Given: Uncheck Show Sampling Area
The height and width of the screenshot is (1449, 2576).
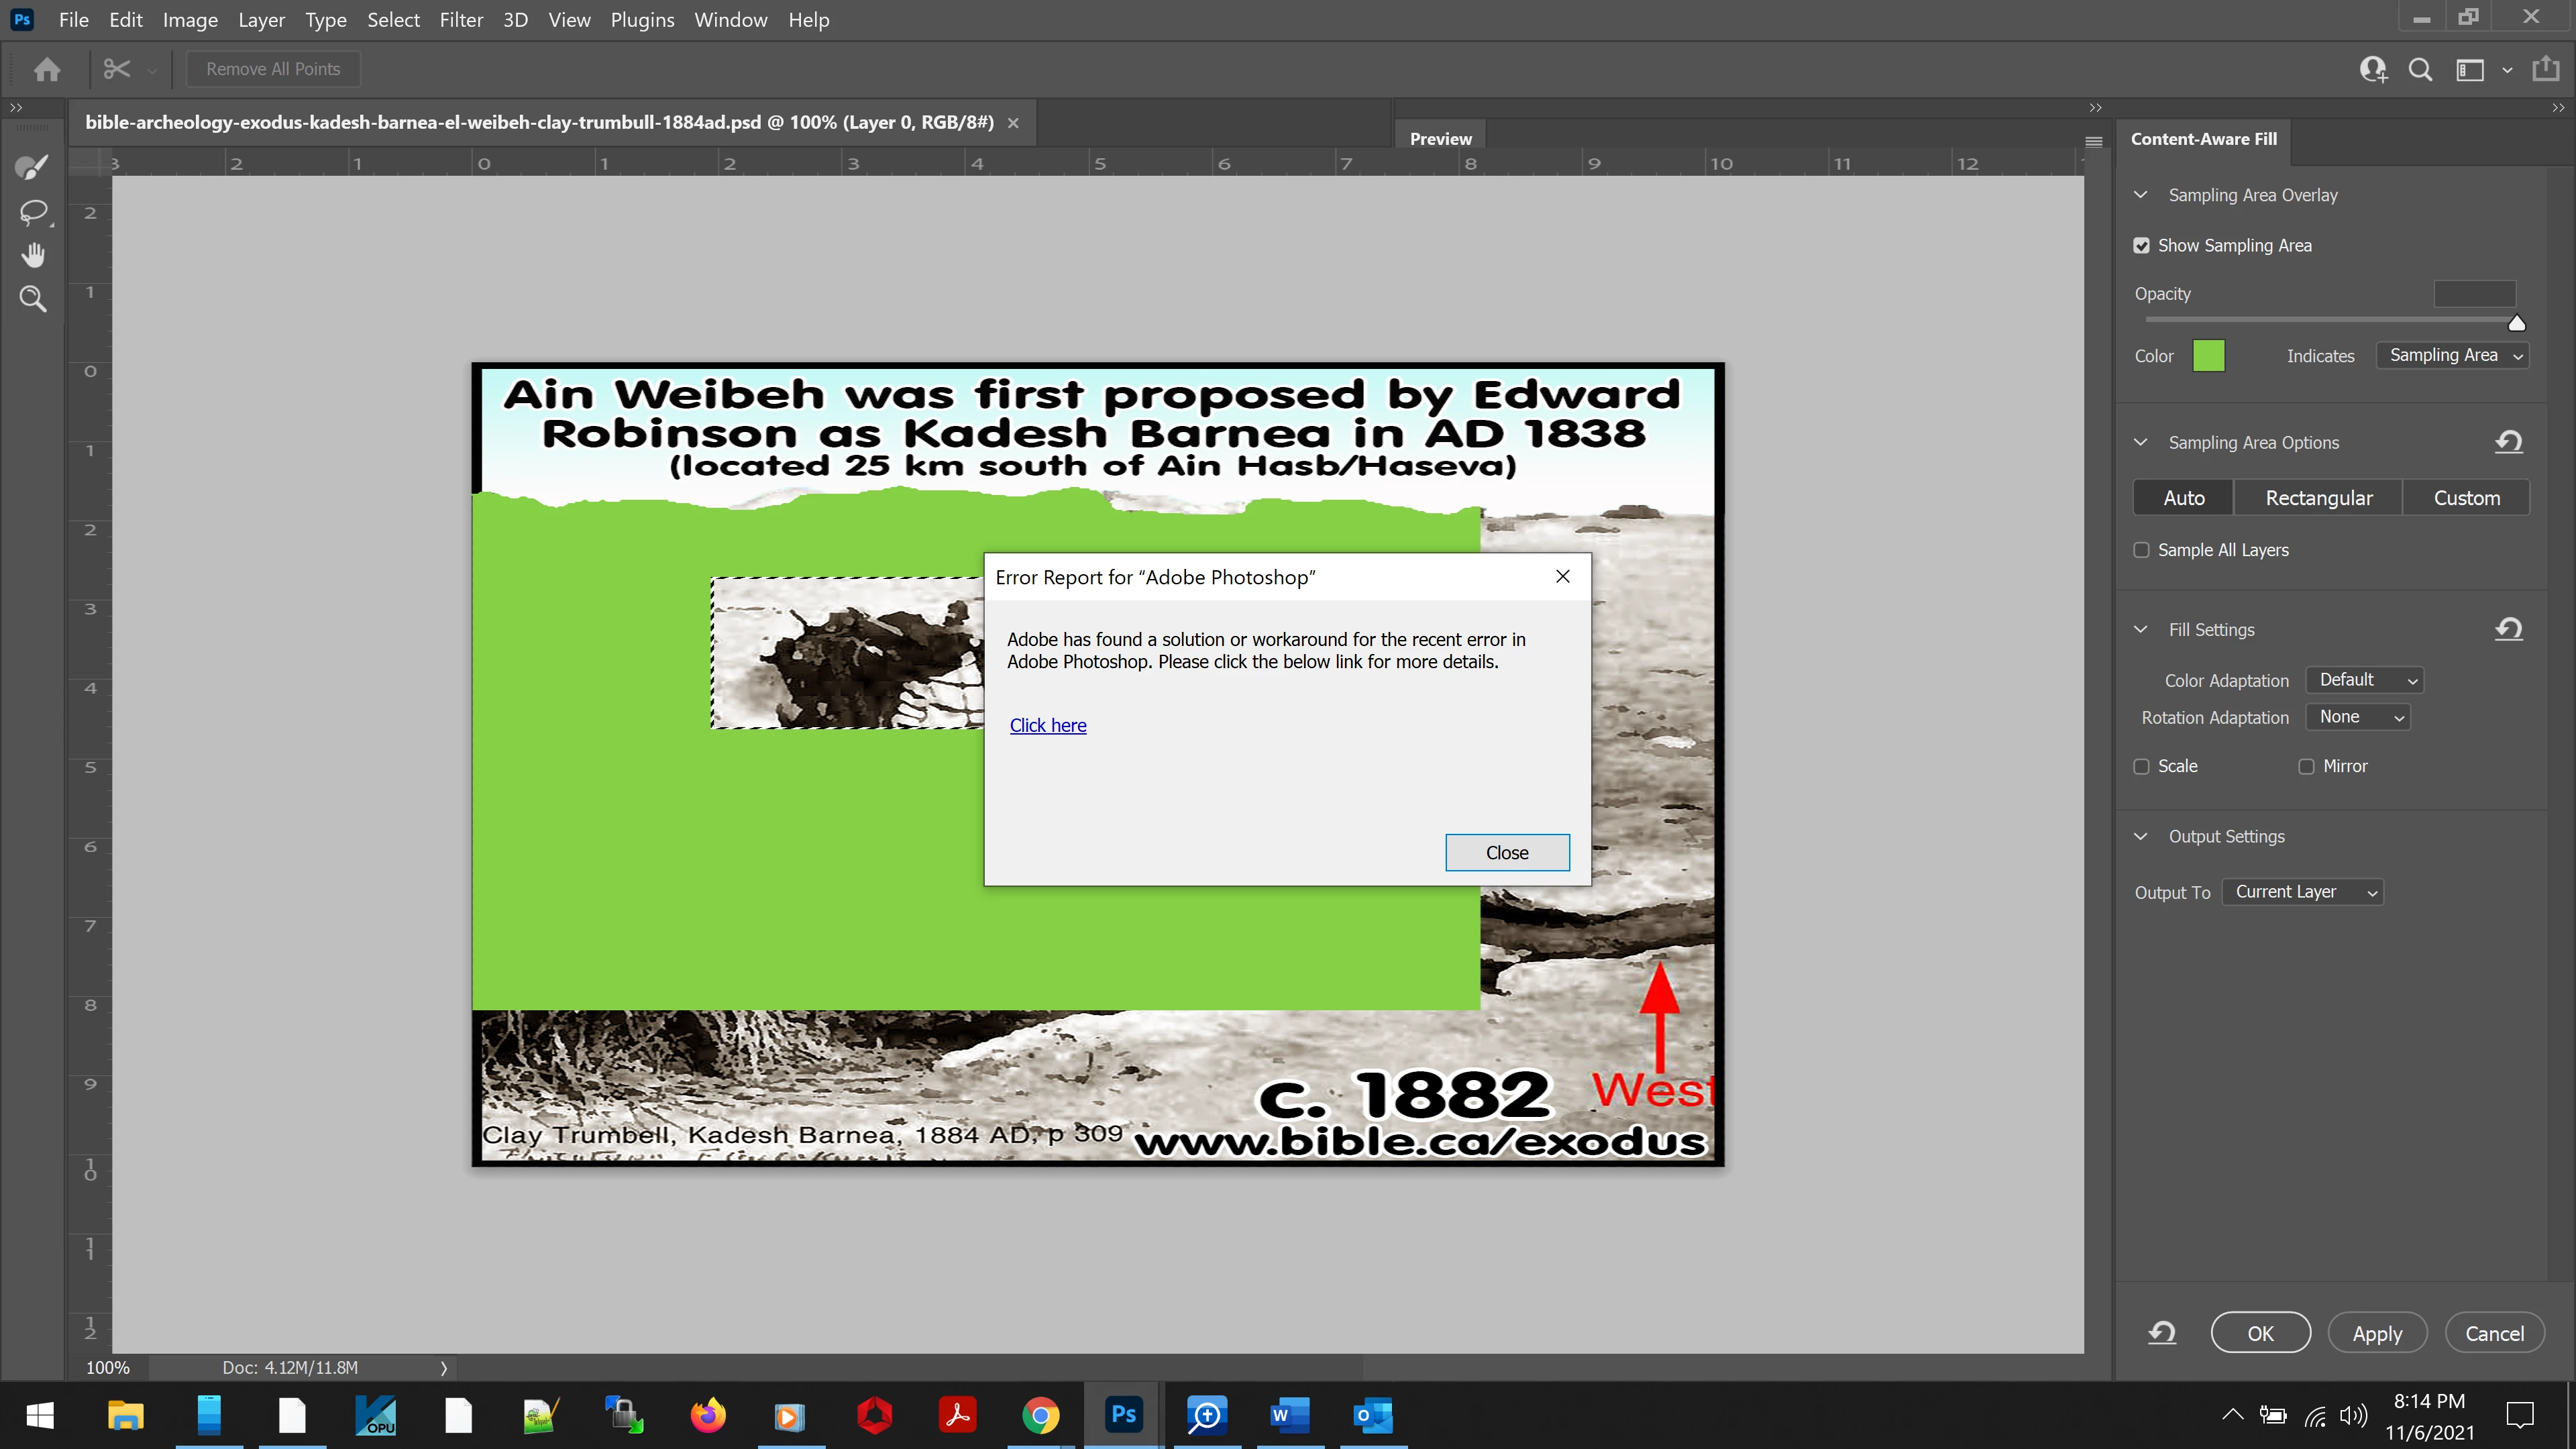Looking at the screenshot, I should tap(2141, 246).
